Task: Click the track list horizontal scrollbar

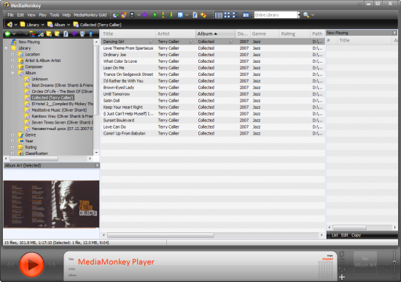Action: (x=160, y=235)
